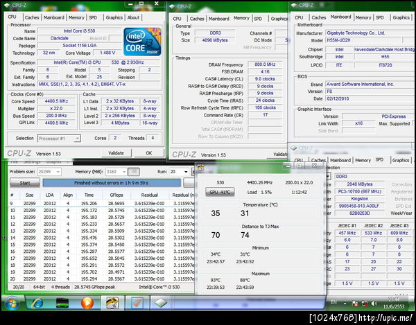Open Graphics tab in first CPU-Z window
416x325 pixels.
coord(114,17)
